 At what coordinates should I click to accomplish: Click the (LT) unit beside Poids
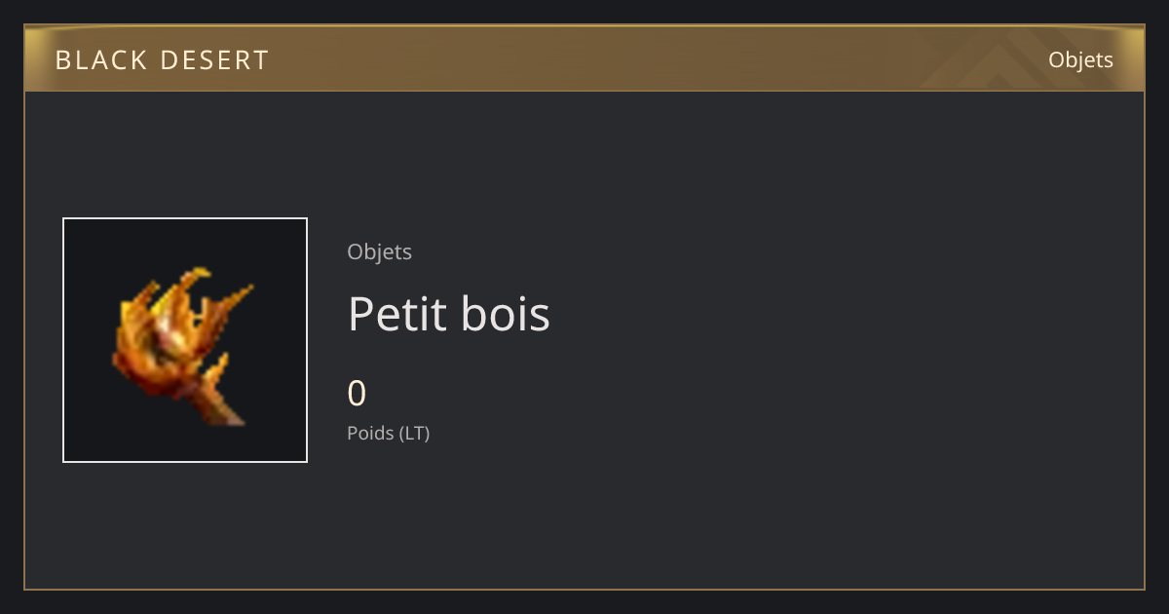[x=413, y=433]
